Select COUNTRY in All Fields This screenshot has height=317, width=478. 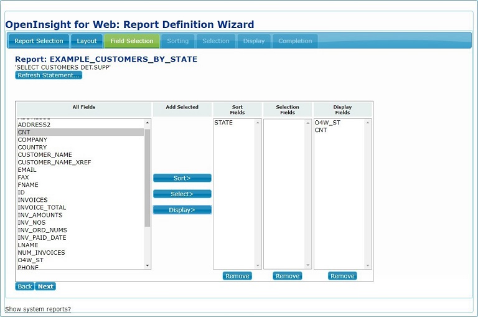(80, 148)
